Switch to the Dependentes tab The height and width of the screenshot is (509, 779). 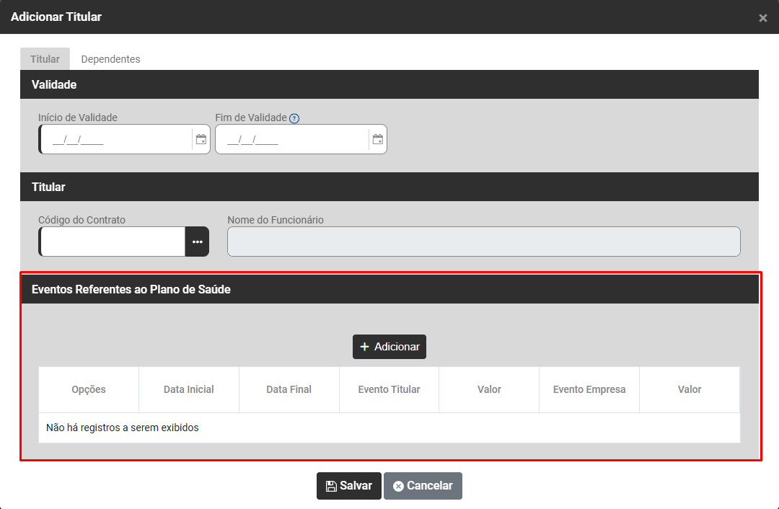(x=110, y=59)
